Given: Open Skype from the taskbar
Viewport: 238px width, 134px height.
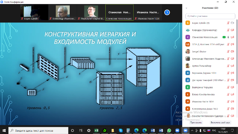Looking at the screenshot, I should click(121, 131).
